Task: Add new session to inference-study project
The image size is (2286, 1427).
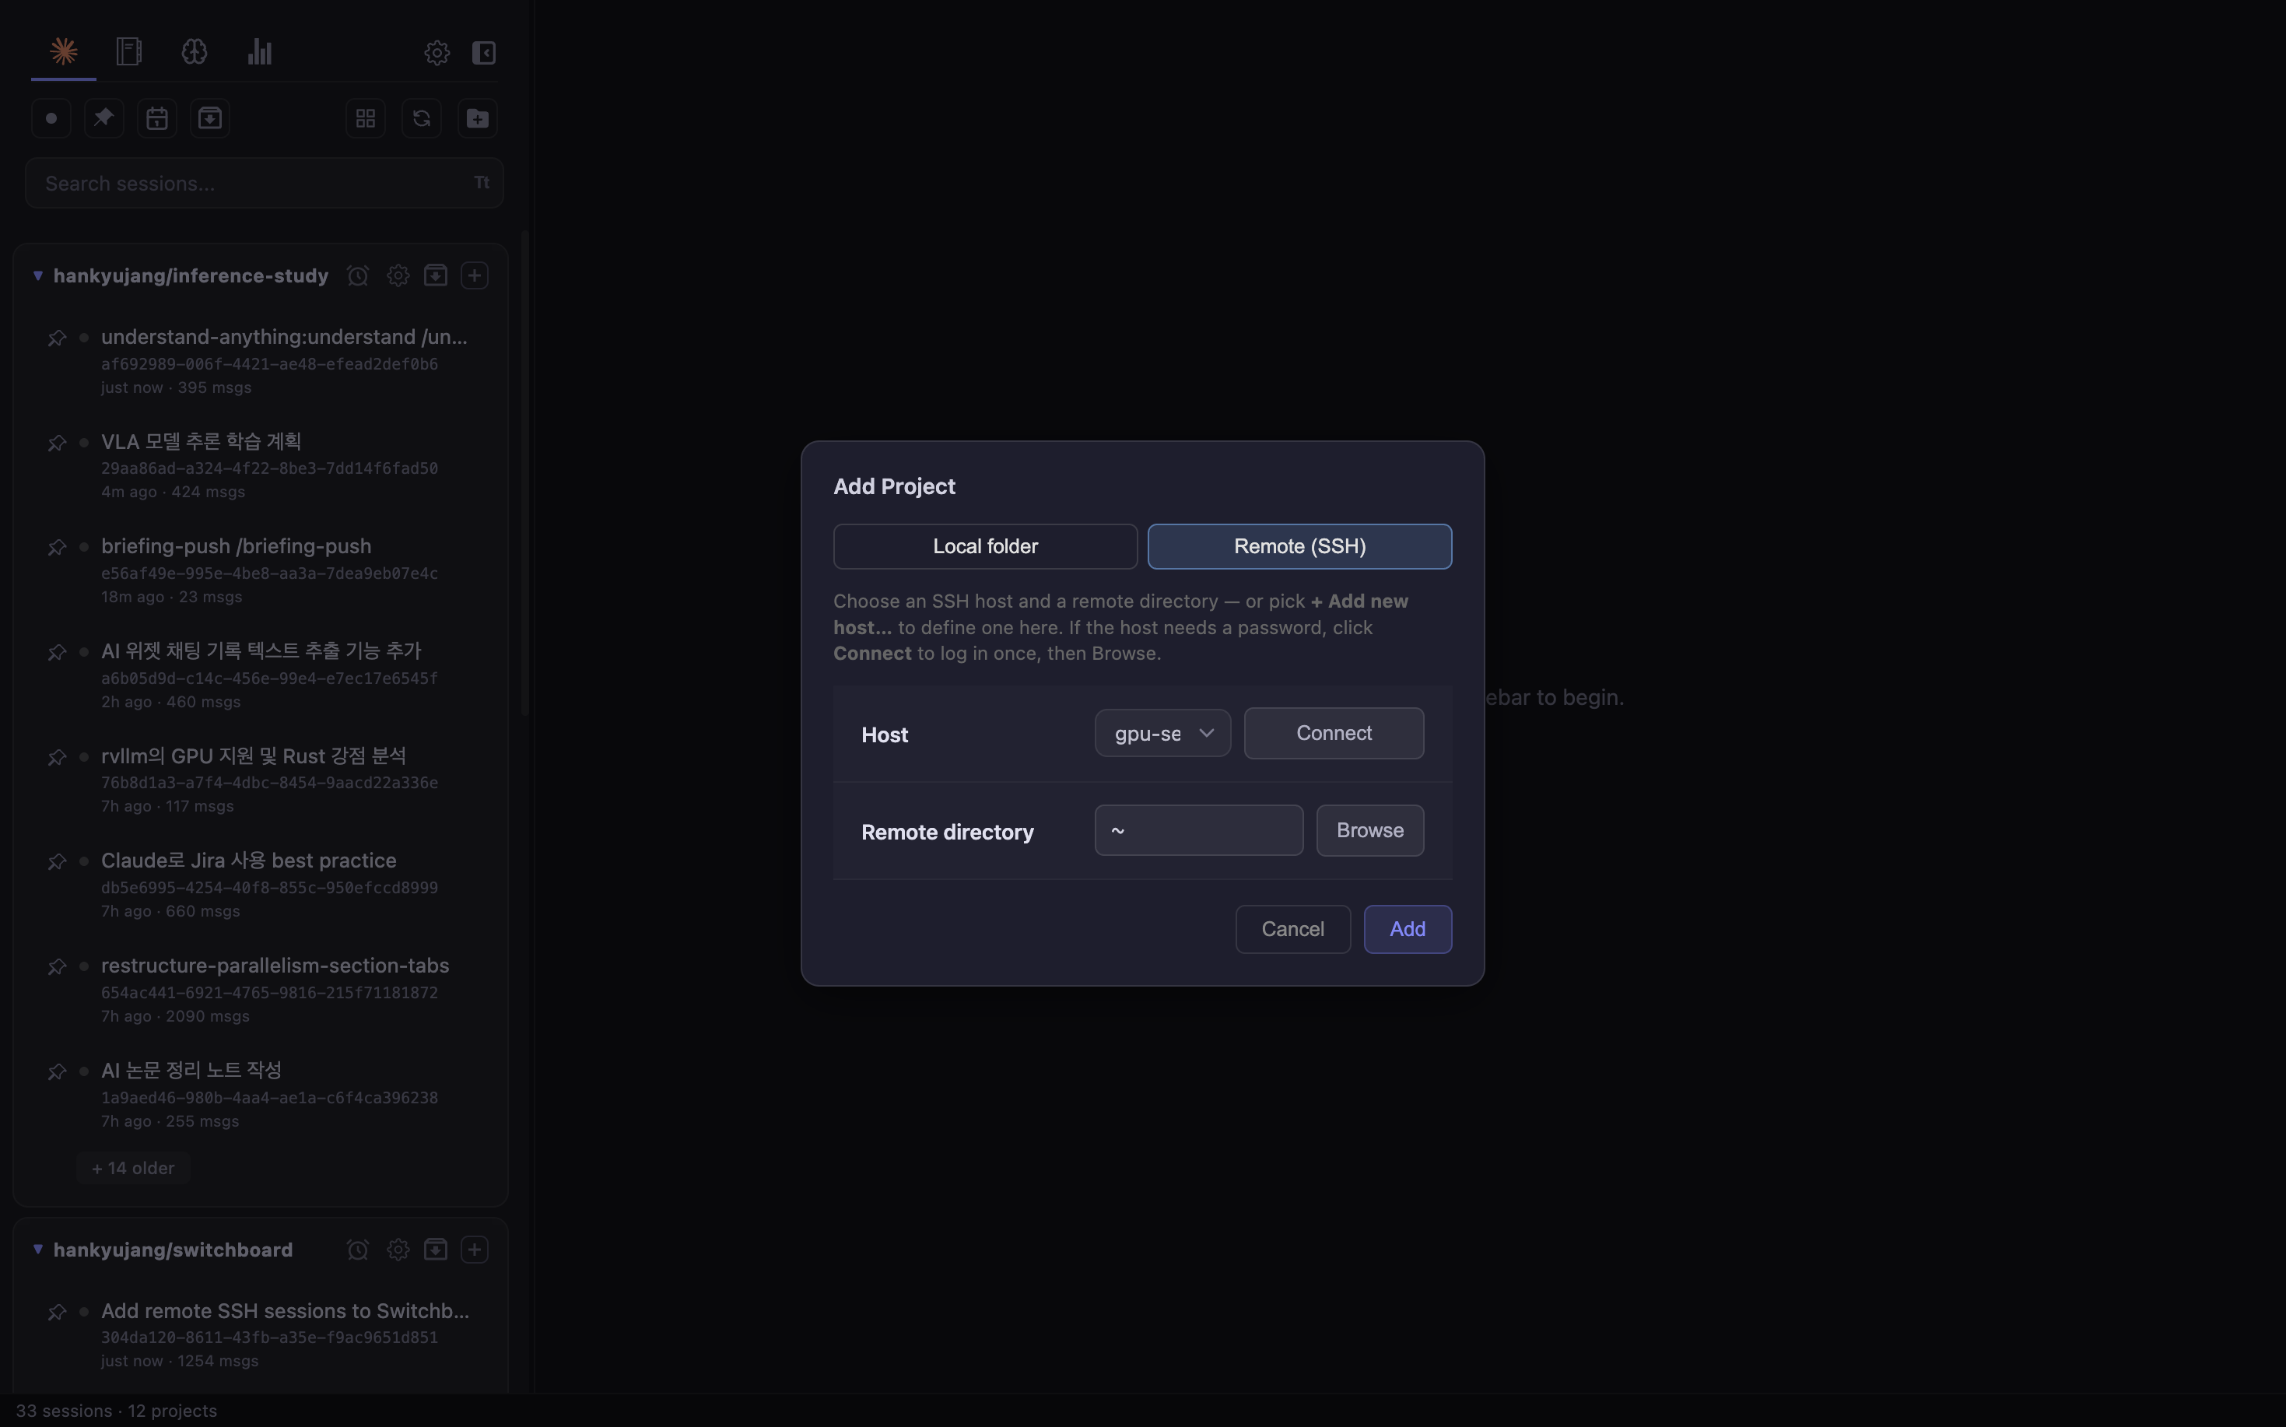Action: (474, 275)
